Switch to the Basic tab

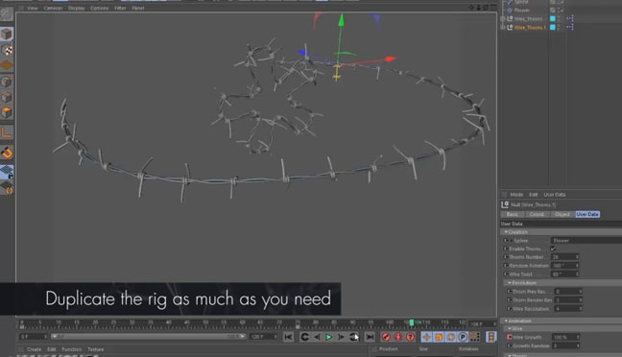pyautogui.click(x=513, y=214)
